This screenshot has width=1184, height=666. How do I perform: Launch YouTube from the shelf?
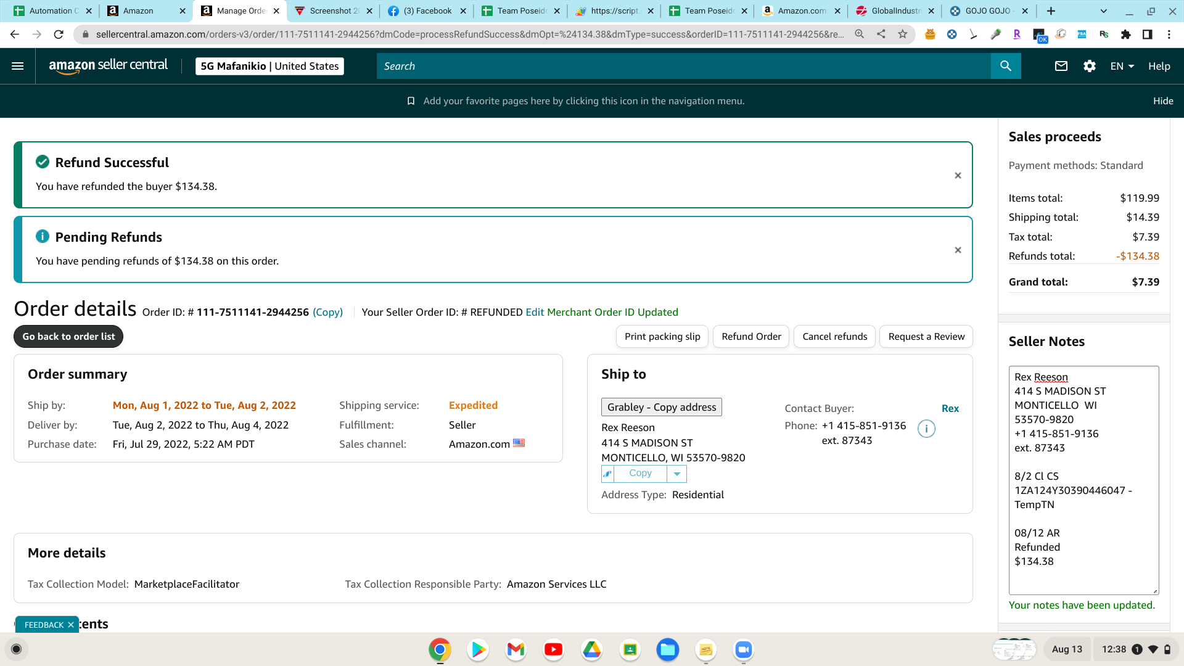[x=554, y=649]
